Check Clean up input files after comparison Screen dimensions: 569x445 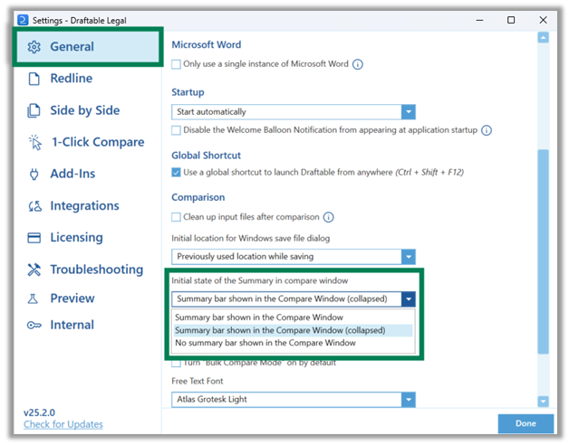[x=176, y=217]
